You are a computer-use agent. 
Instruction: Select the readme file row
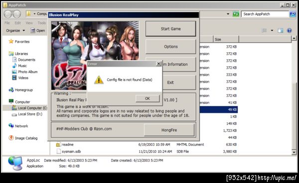(146, 145)
